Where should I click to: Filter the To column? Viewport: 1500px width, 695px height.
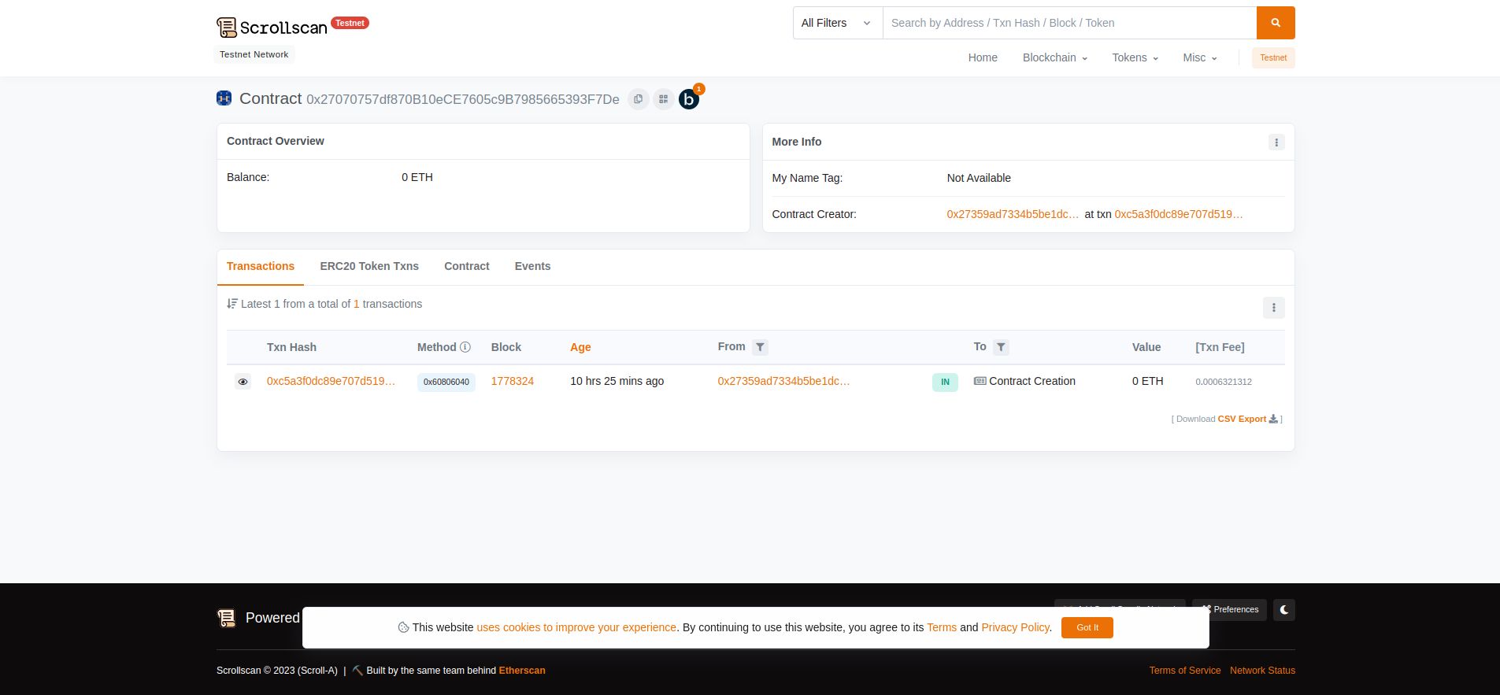[x=1001, y=347]
